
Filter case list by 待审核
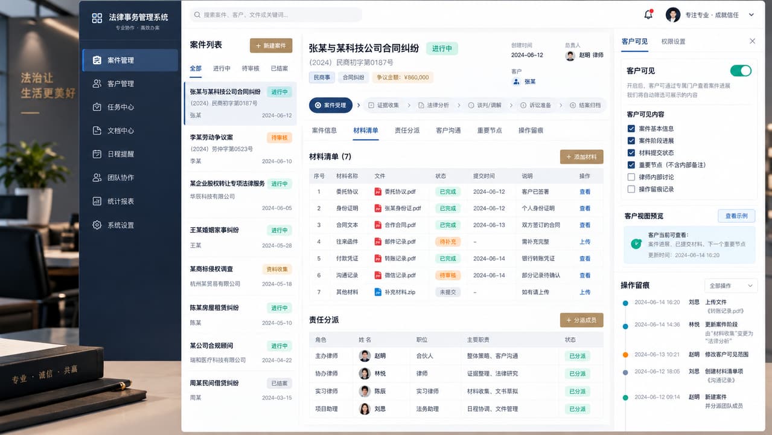tap(250, 68)
